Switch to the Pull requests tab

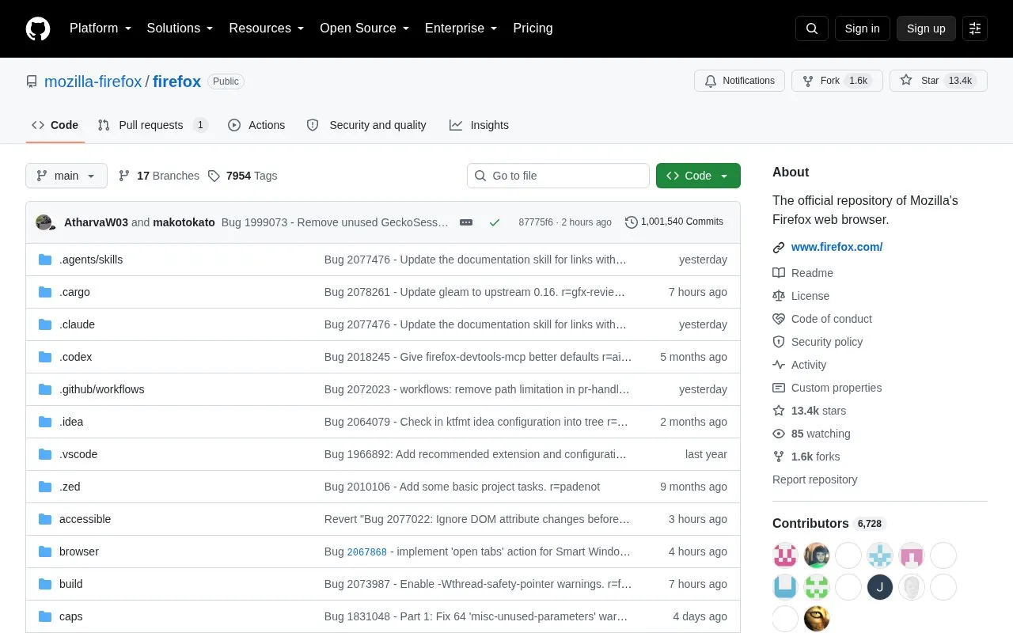tap(152, 125)
